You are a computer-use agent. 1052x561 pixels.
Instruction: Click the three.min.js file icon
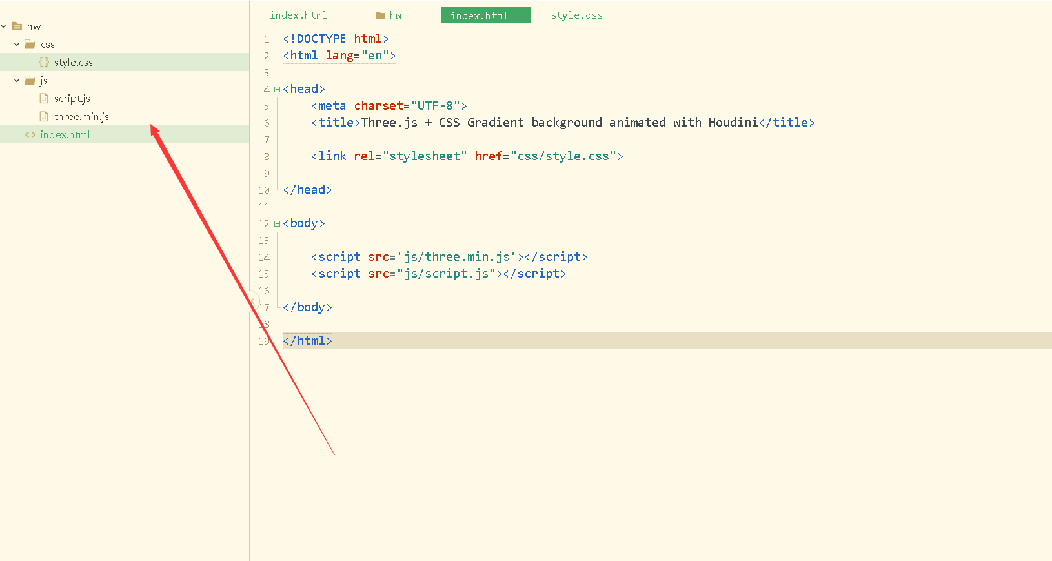44,116
